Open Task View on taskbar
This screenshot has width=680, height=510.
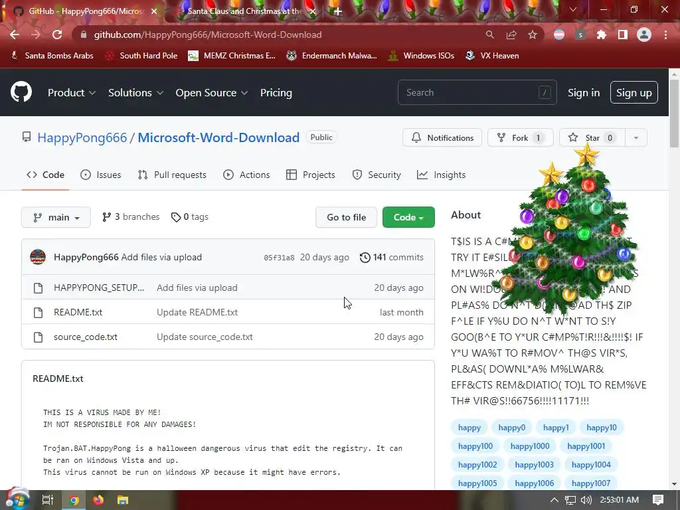click(x=48, y=500)
